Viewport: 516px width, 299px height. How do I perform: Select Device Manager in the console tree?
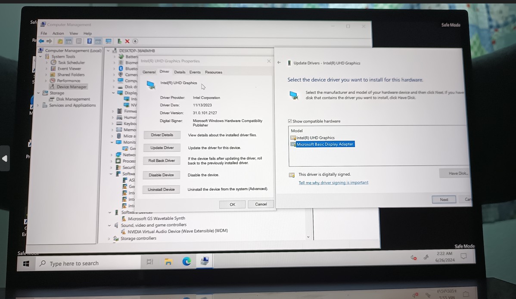click(x=71, y=87)
